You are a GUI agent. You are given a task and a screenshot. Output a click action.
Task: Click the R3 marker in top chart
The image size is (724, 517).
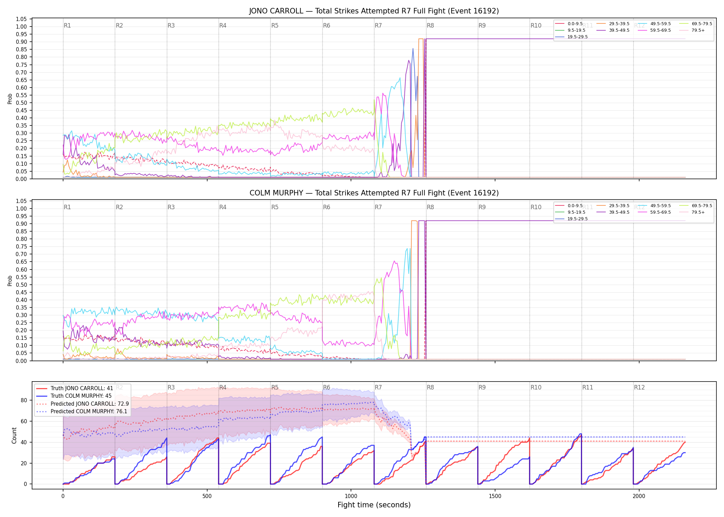[171, 26]
